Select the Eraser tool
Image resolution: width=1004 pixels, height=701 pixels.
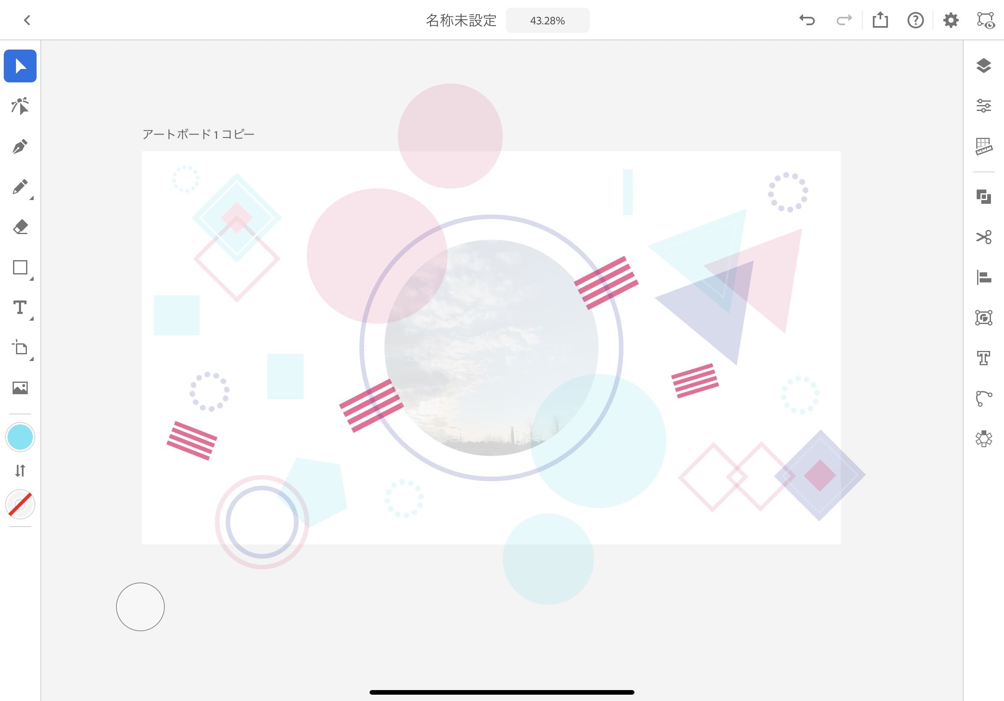20,227
